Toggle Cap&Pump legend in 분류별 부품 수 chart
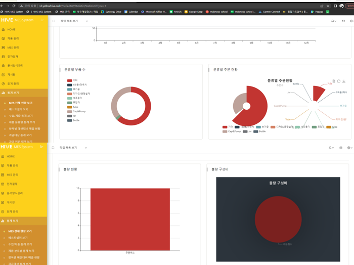Screen dimensions: 354x265 pyautogui.click(x=76, y=111)
